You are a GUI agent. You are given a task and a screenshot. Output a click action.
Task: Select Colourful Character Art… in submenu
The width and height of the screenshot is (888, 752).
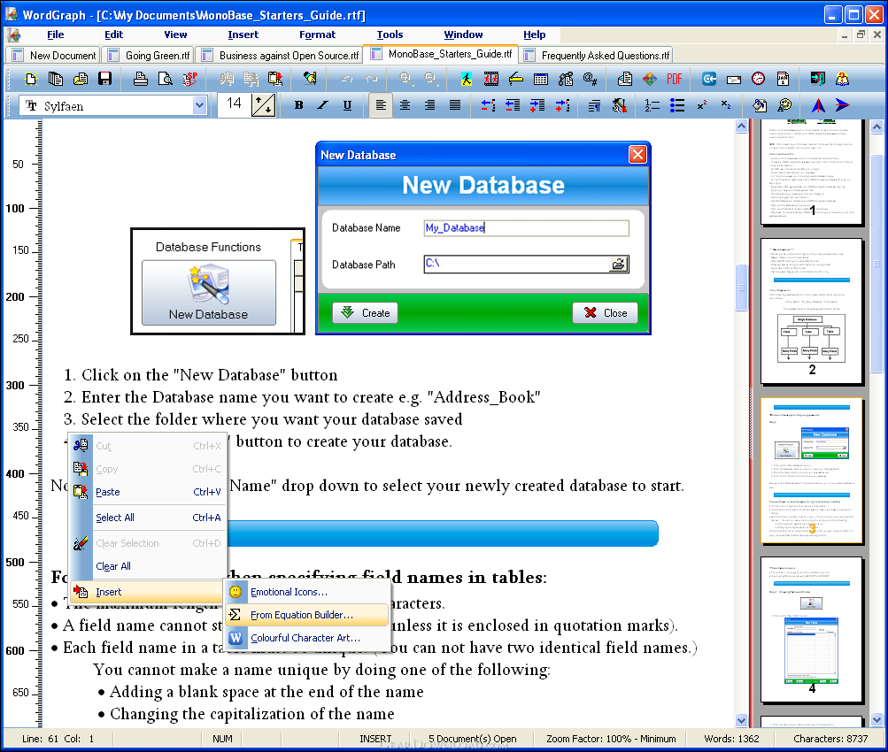tap(307, 638)
